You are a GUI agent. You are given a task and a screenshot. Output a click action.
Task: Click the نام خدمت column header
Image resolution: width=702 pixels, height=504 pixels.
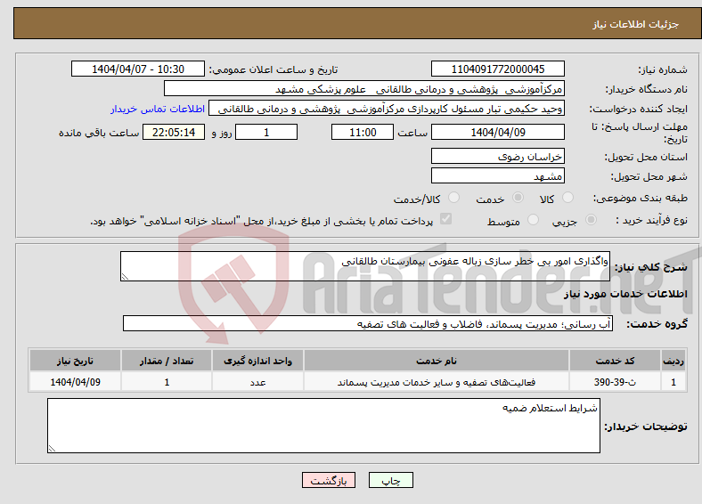click(x=436, y=361)
